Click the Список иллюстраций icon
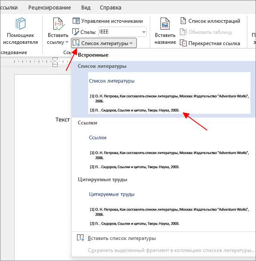Viewport: 256px width, 261px height. coord(183,21)
